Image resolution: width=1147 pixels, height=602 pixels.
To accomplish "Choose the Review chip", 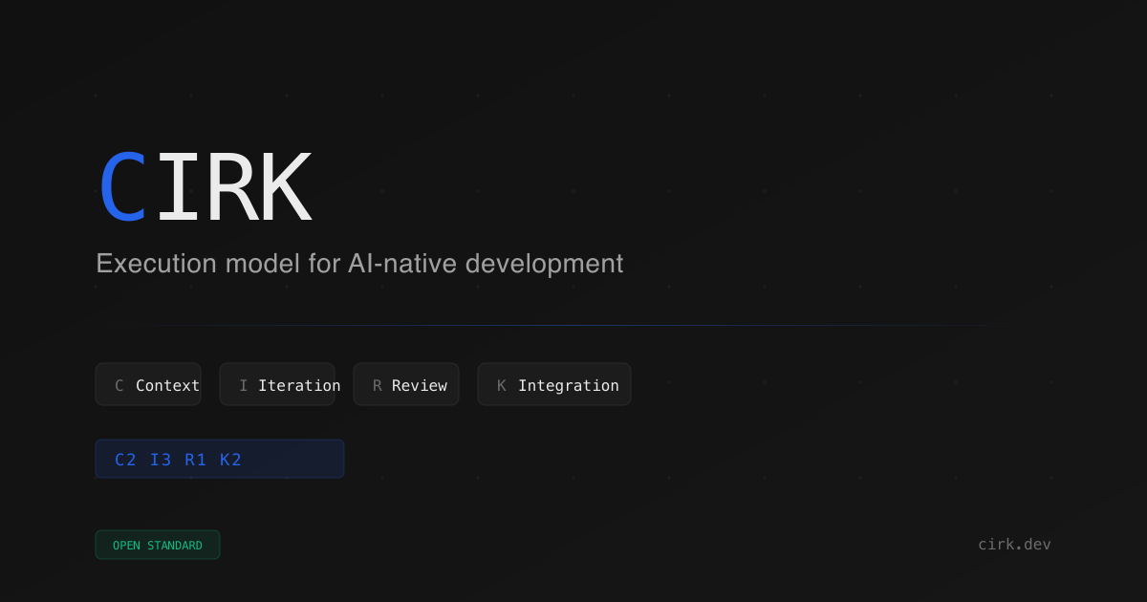I will click(x=406, y=385).
